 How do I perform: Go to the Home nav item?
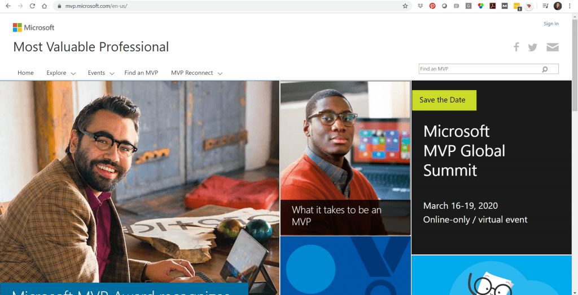pos(25,73)
